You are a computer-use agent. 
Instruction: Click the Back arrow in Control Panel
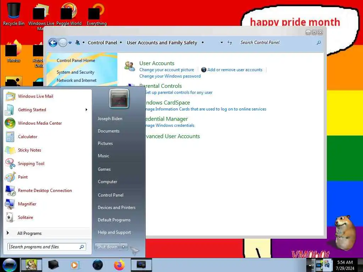(53, 42)
